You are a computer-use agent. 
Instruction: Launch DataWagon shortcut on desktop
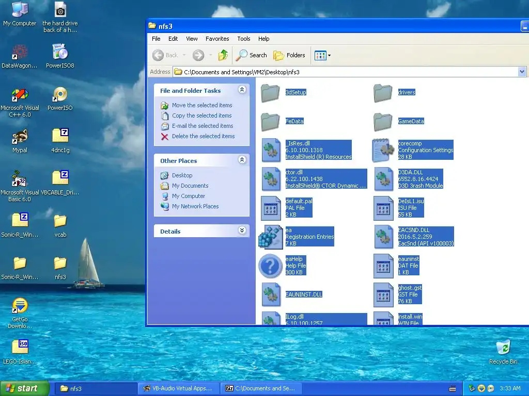pyautogui.click(x=20, y=56)
